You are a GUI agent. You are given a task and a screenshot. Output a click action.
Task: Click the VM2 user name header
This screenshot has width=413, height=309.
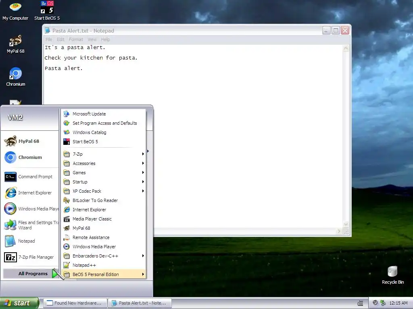tap(15, 117)
